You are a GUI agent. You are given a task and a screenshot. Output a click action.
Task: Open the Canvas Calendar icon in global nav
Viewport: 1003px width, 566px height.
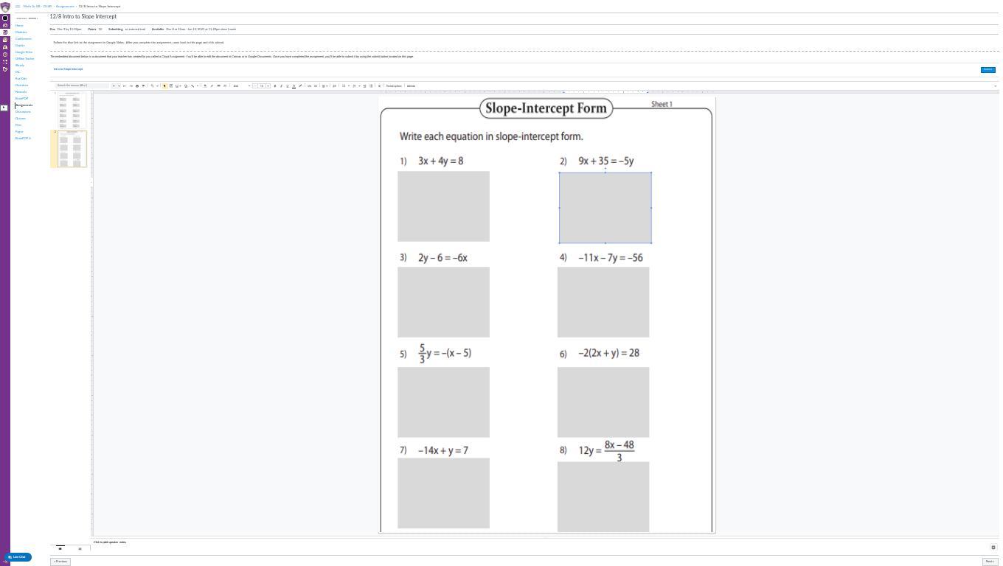pyautogui.click(x=5, y=40)
